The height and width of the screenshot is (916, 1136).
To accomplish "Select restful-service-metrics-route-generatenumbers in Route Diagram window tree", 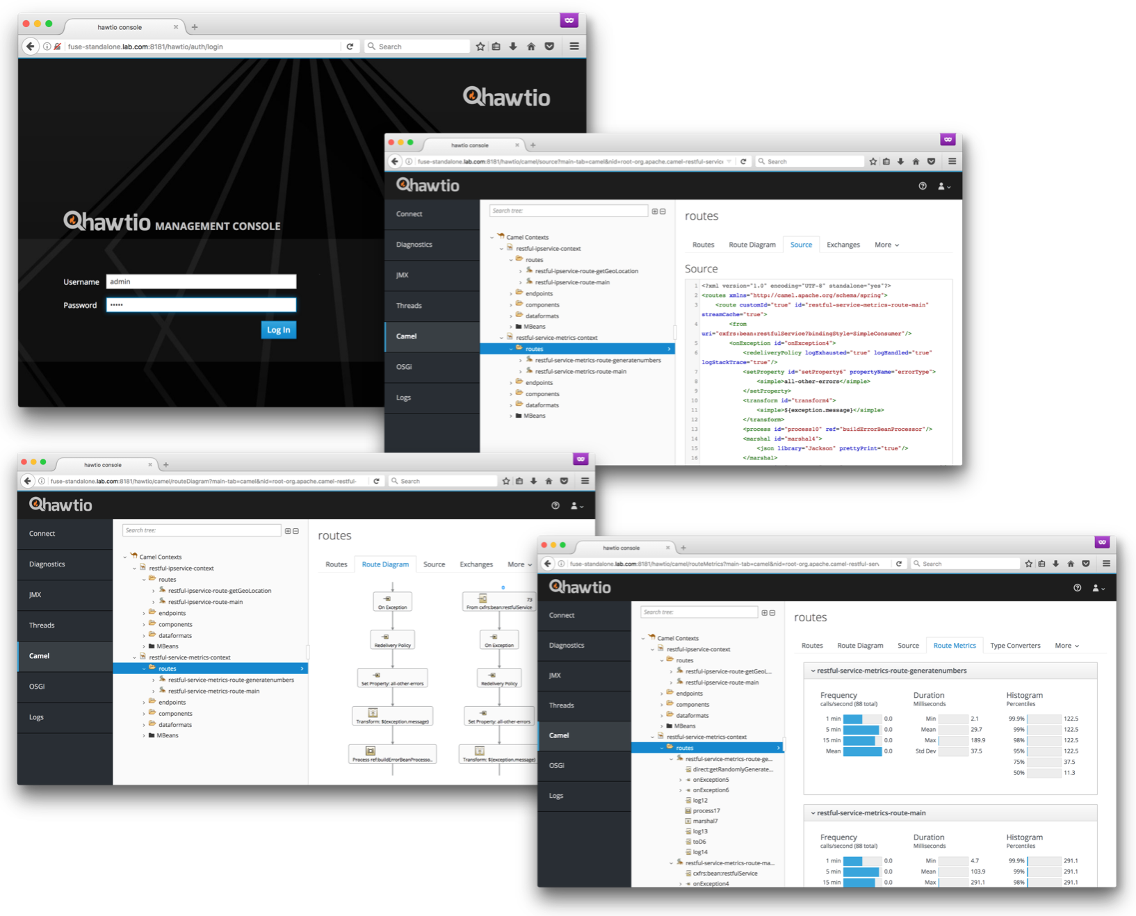I will pos(231,680).
